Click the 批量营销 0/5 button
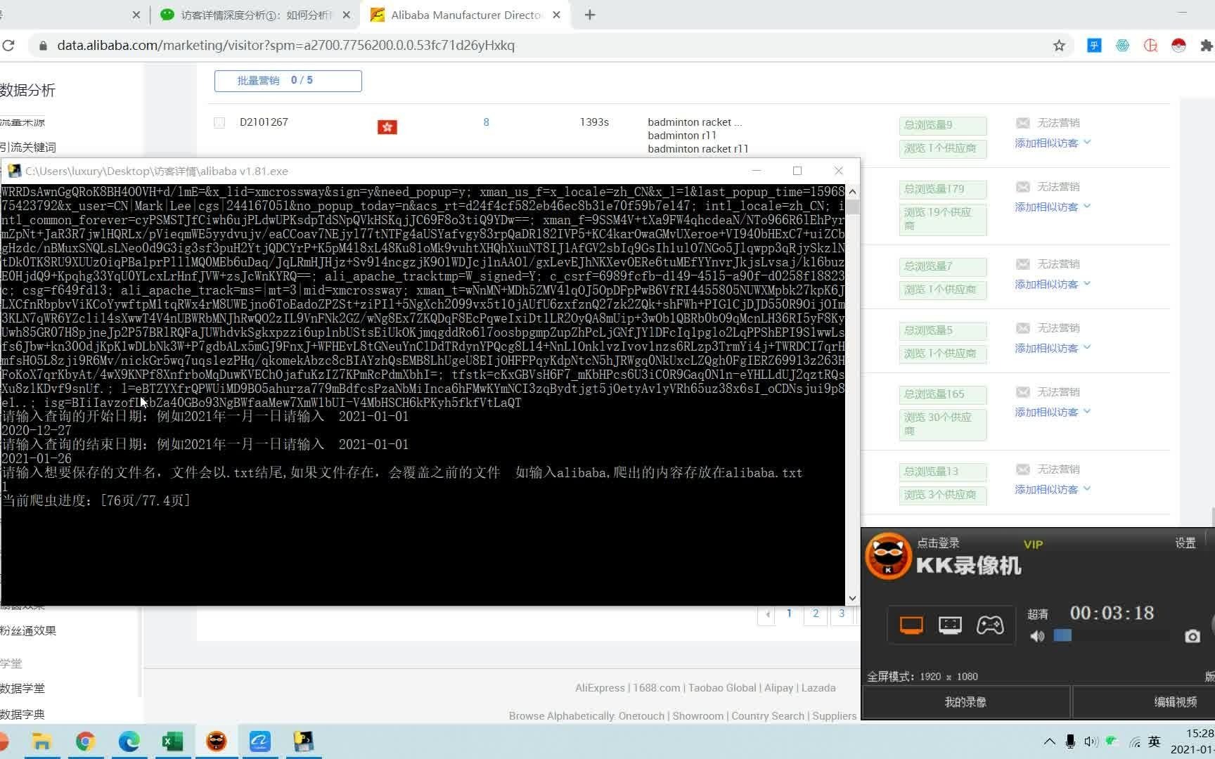The height and width of the screenshot is (759, 1215). pos(288,81)
